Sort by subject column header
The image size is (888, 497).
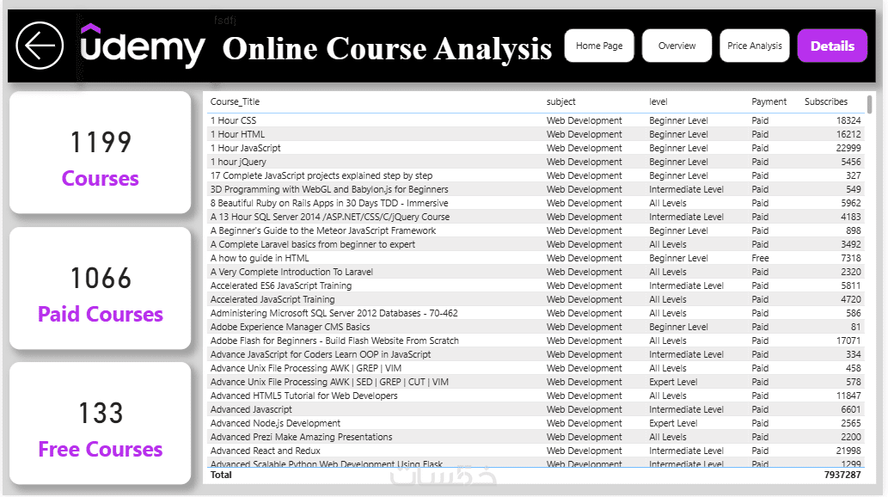[560, 102]
